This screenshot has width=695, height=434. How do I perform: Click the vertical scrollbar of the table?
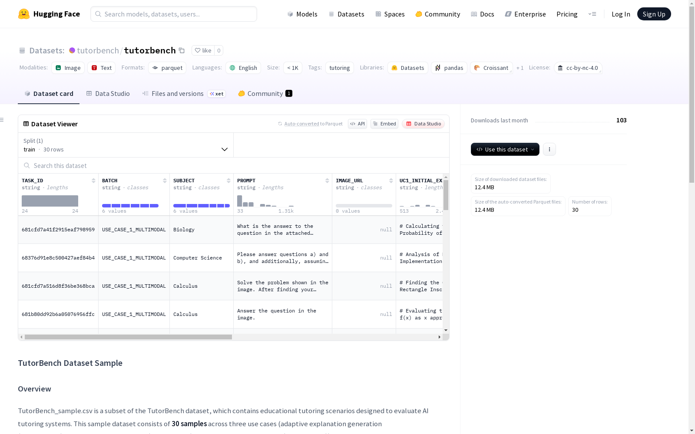pos(446,195)
